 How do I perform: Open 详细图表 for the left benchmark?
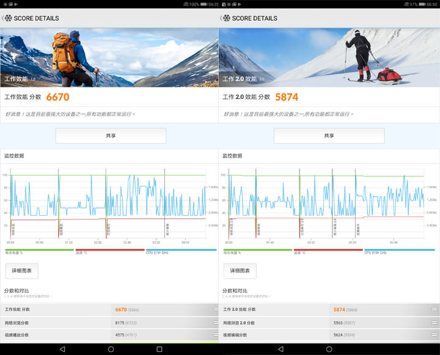pyautogui.click(x=21, y=271)
